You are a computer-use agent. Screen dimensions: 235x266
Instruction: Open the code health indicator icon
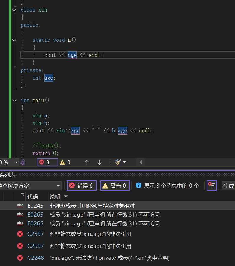click(23, 162)
